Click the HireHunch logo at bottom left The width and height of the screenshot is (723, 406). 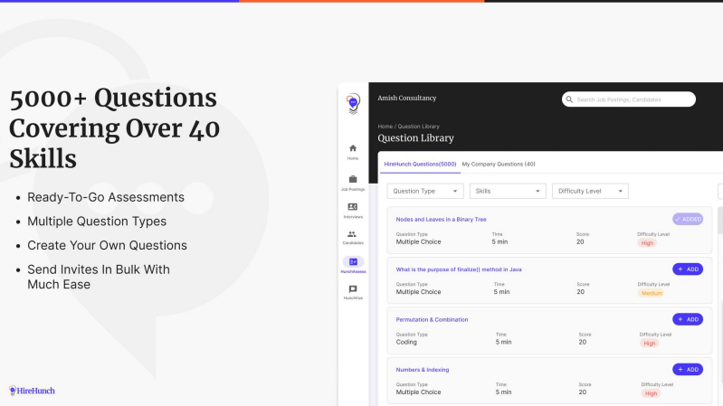pos(32,391)
